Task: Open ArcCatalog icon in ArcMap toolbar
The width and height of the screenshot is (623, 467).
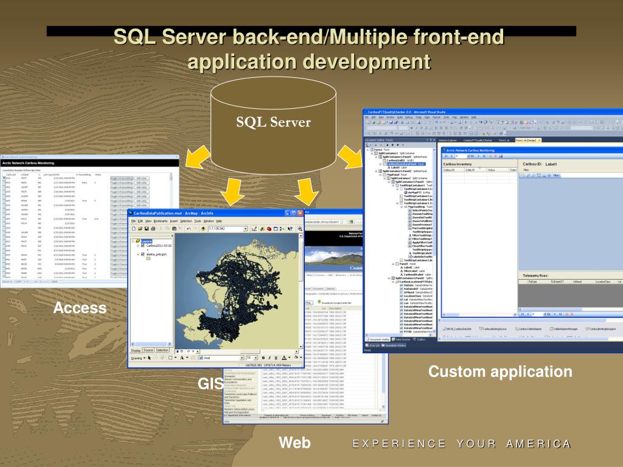Action: coord(263,229)
